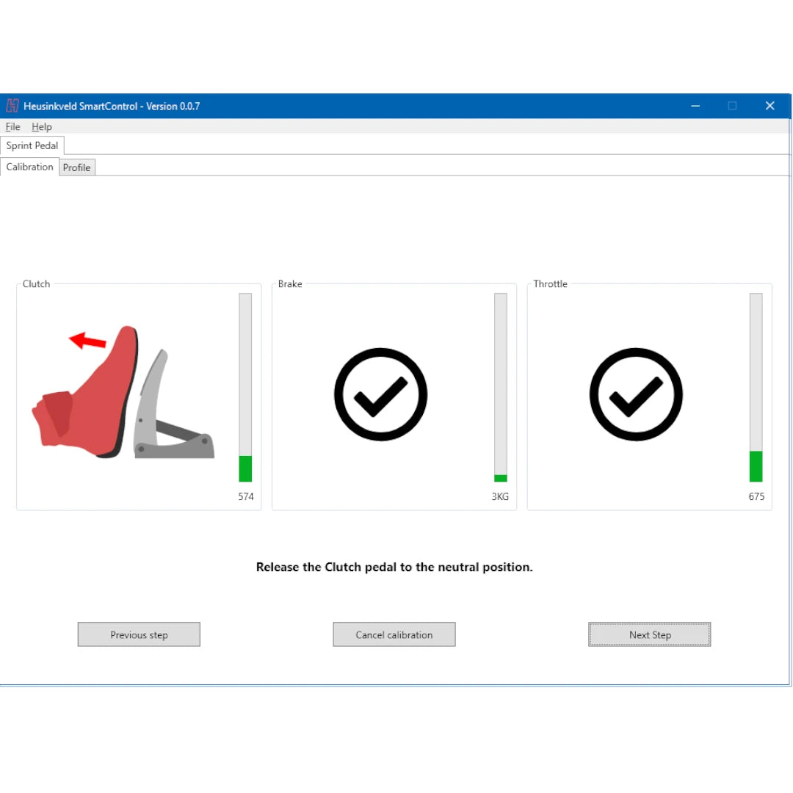The image size is (793, 793).
Task: Click the Throttle level bar
Action: pos(756,388)
